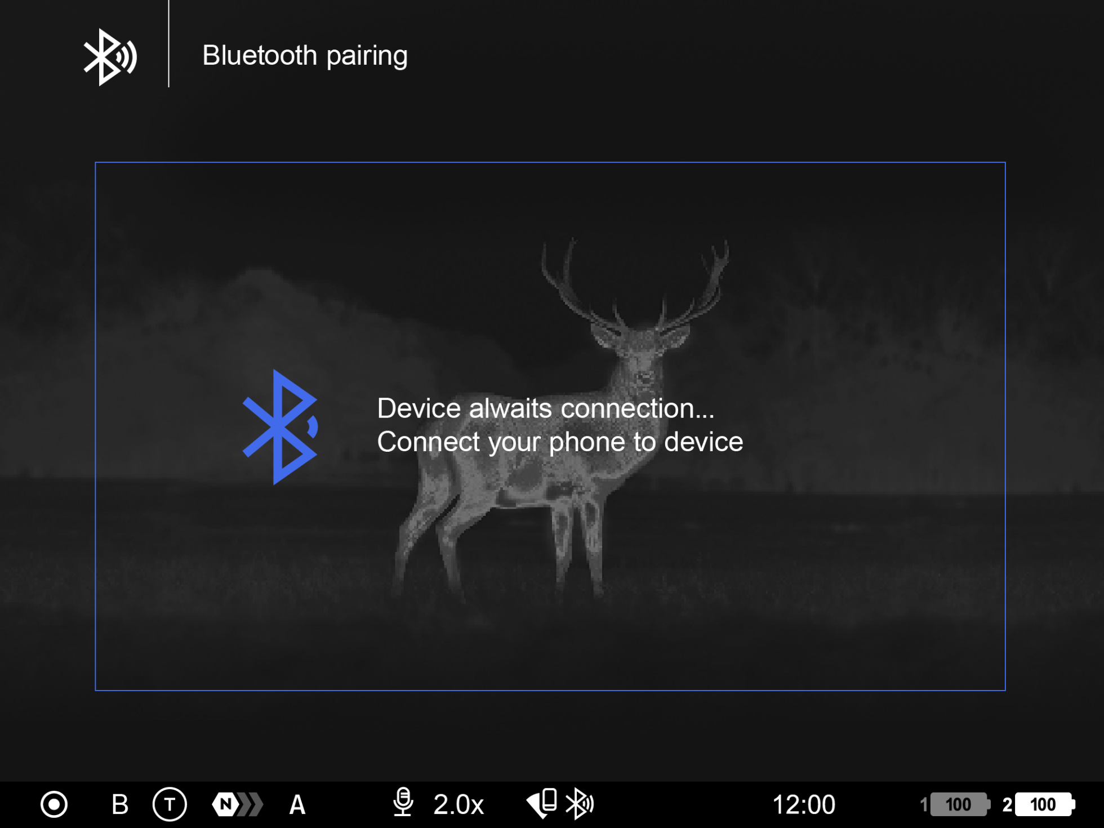This screenshot has width=1104, height=828.
Task: Click the 12:00 clock display
Action: pyautogui.click(x=803, y=804)
